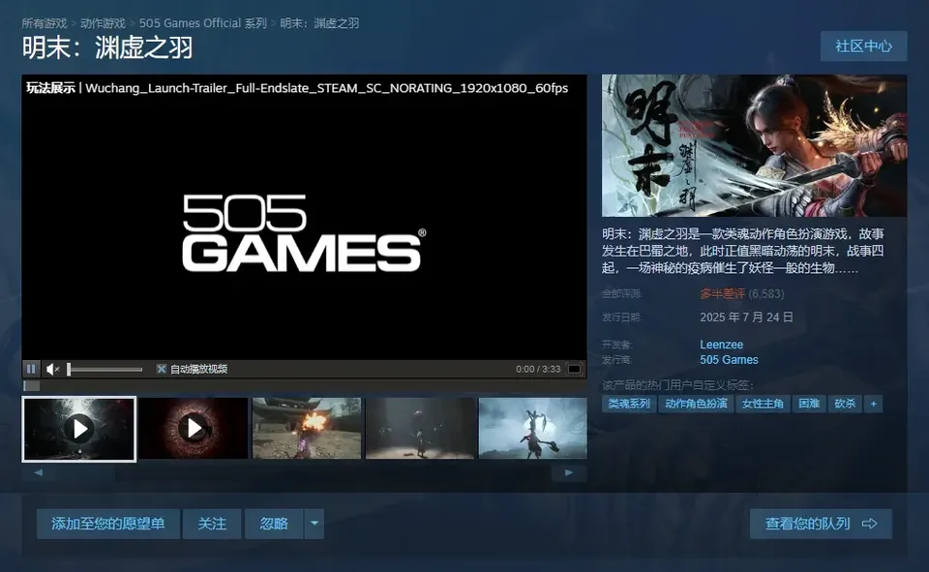929x572 pixels.
Task: Click the 0:00 / 3:33 time display
Action: (x=538, y=369)
